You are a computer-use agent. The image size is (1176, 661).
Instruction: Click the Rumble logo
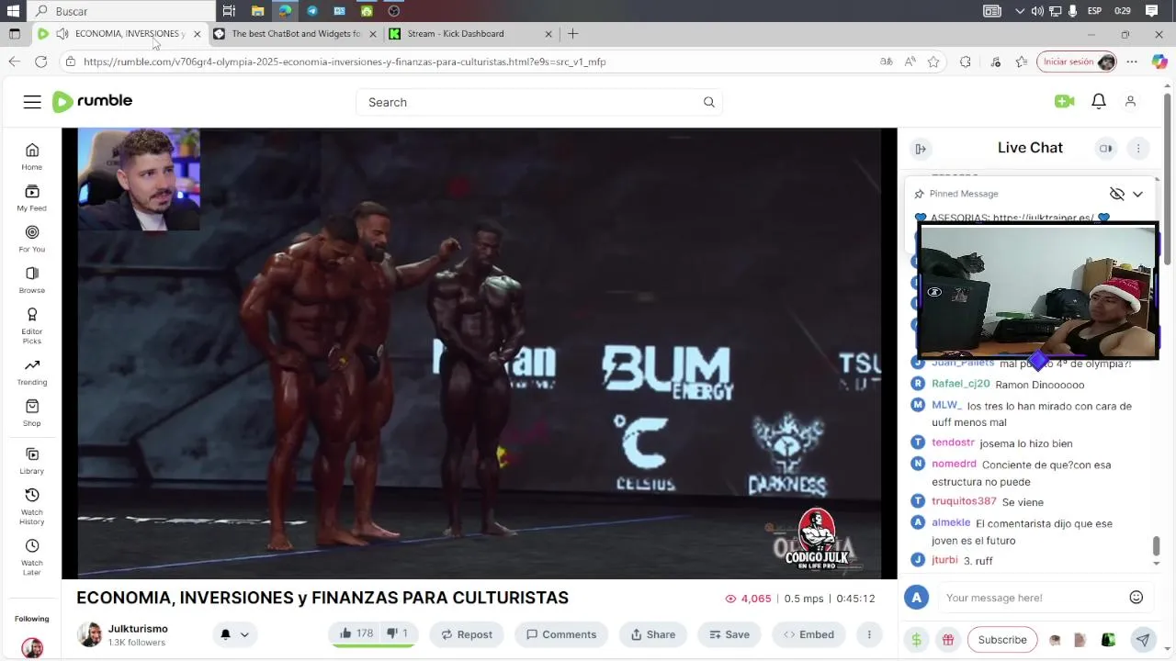click(x=92, y=102)
